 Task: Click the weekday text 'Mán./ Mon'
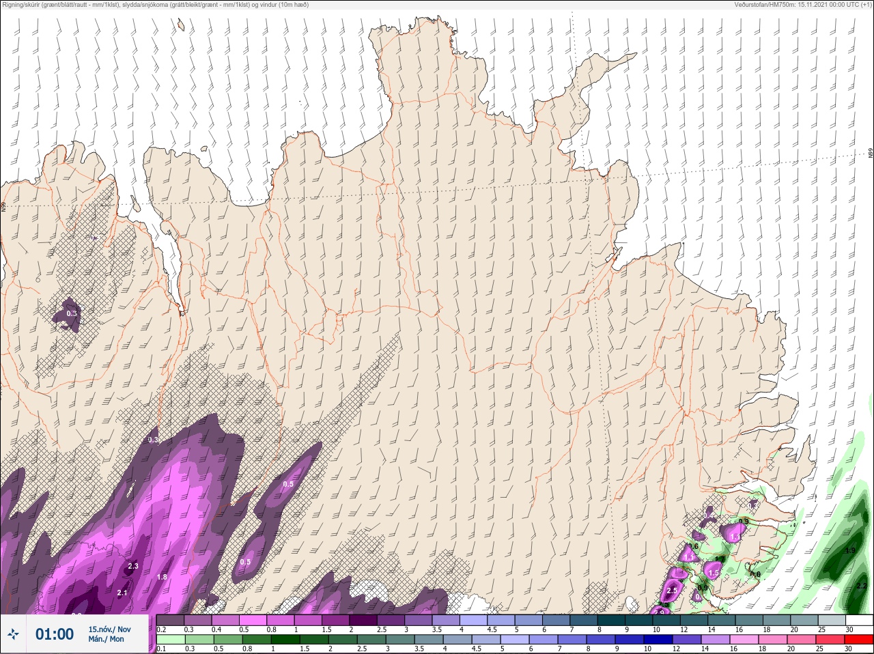(x=107, y=640)
